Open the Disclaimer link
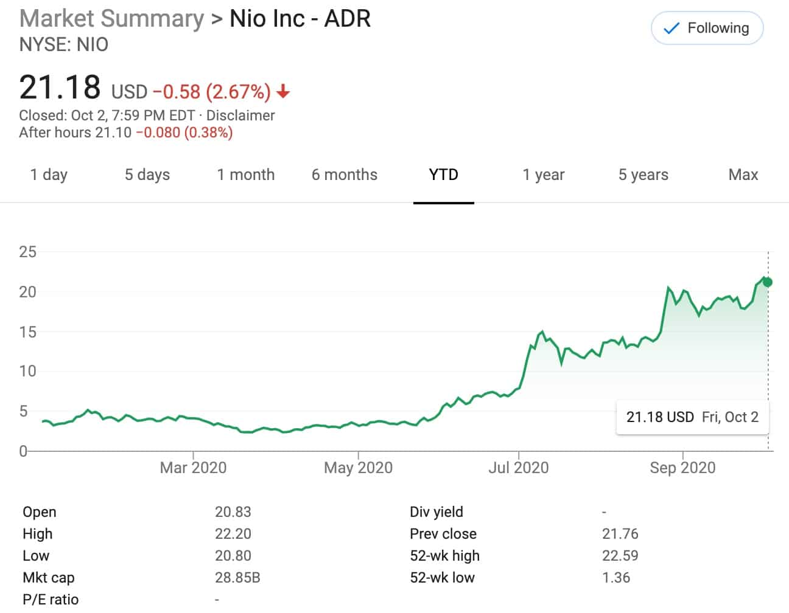This screenshot has height=613, width=789. [240, 116]
